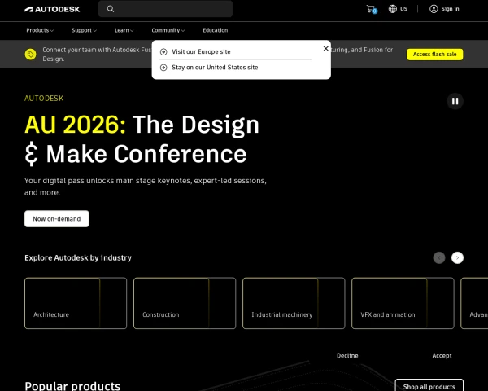The width and height of the screenshot is (488, 391).
Task: Click the Autodesk logo
Action: tap(52, 9)
